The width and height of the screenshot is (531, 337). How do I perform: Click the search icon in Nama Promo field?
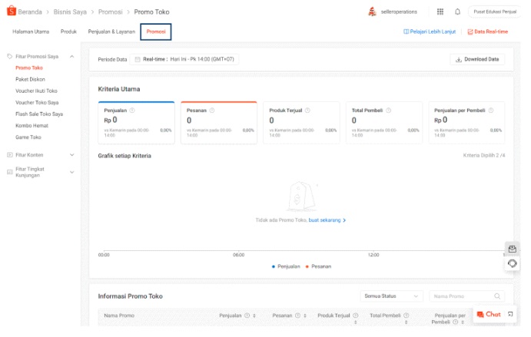497,296
